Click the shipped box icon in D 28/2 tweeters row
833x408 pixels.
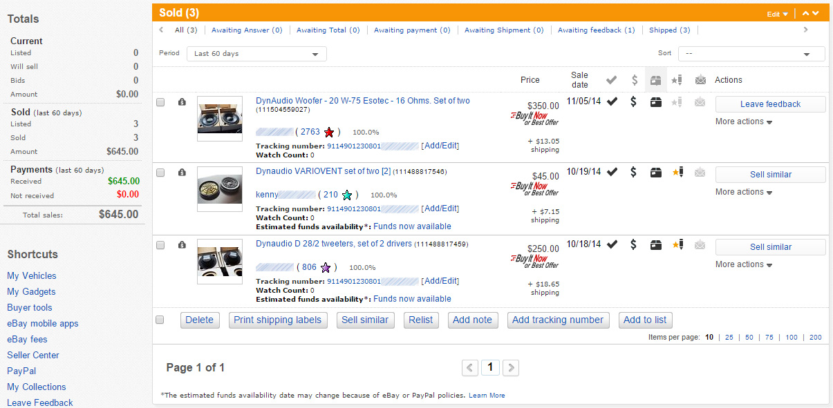pos(656,245)
